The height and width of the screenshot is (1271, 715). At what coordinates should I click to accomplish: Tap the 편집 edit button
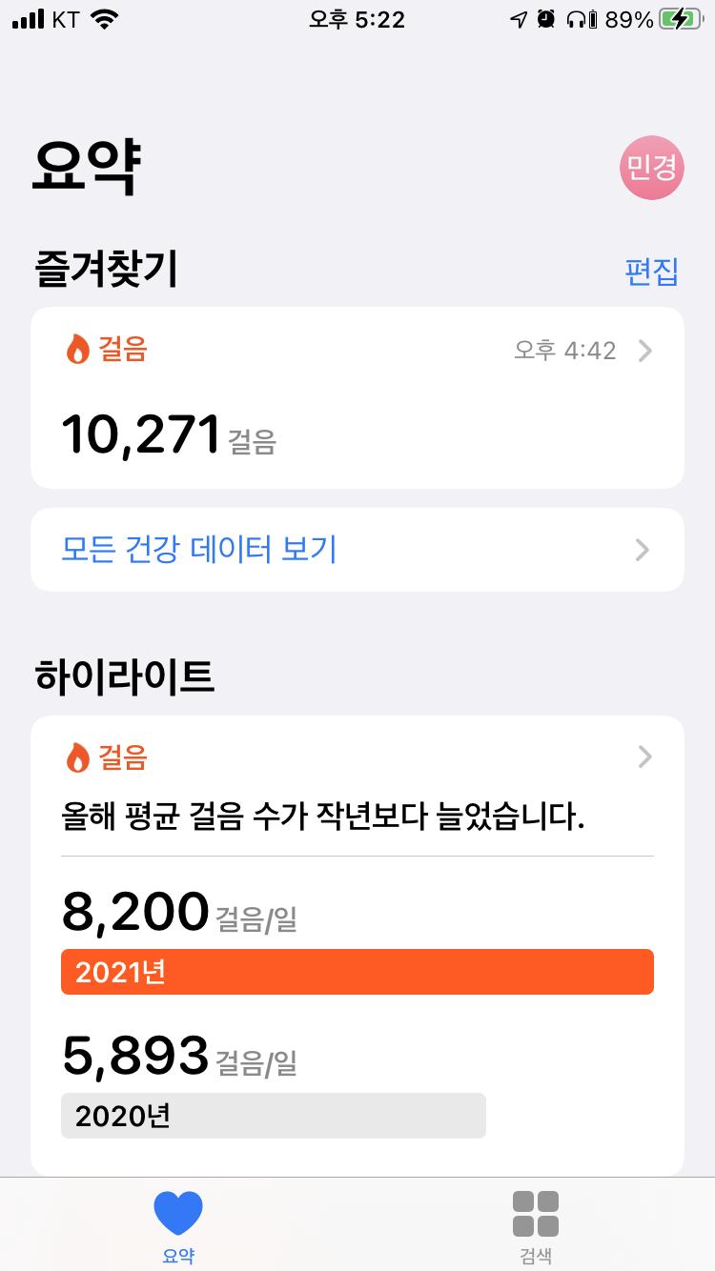[x=651, y=271]
